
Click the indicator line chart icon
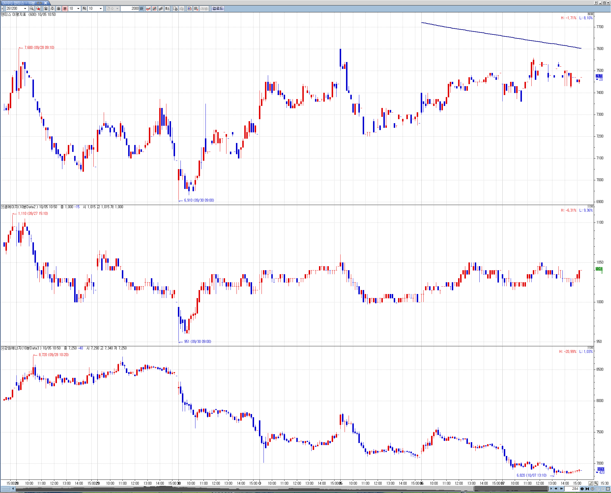pos(148,9)
